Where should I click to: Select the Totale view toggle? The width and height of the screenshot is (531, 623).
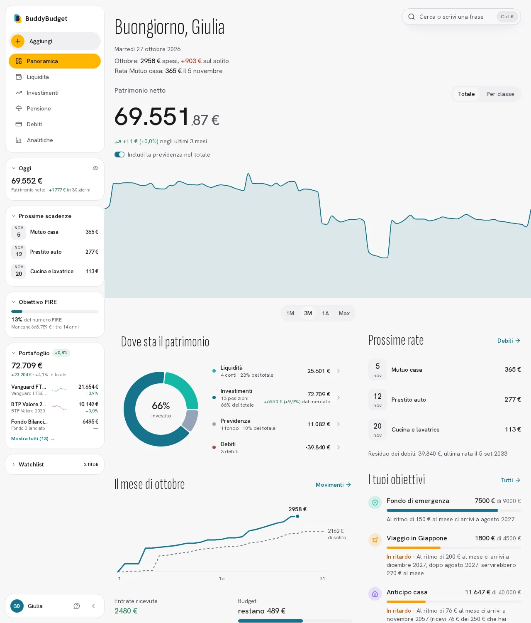466,94
